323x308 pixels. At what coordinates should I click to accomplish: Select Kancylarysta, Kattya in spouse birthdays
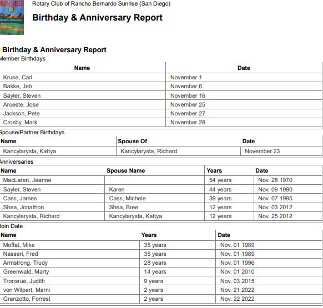pos(29,151)
